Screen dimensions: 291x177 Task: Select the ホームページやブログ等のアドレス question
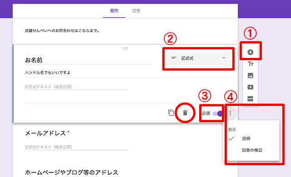tap(71, 172)
